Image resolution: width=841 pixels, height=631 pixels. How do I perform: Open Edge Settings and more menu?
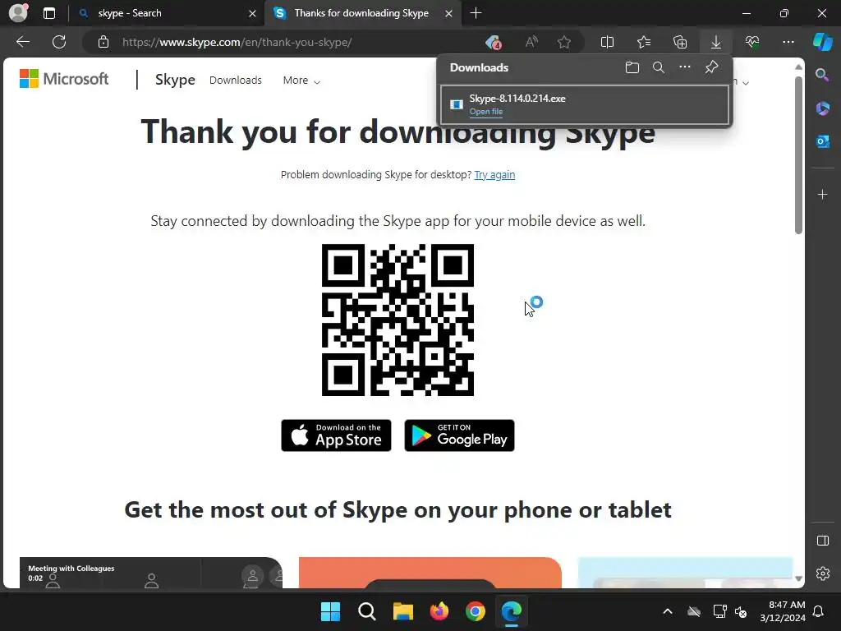coord(788,42)
